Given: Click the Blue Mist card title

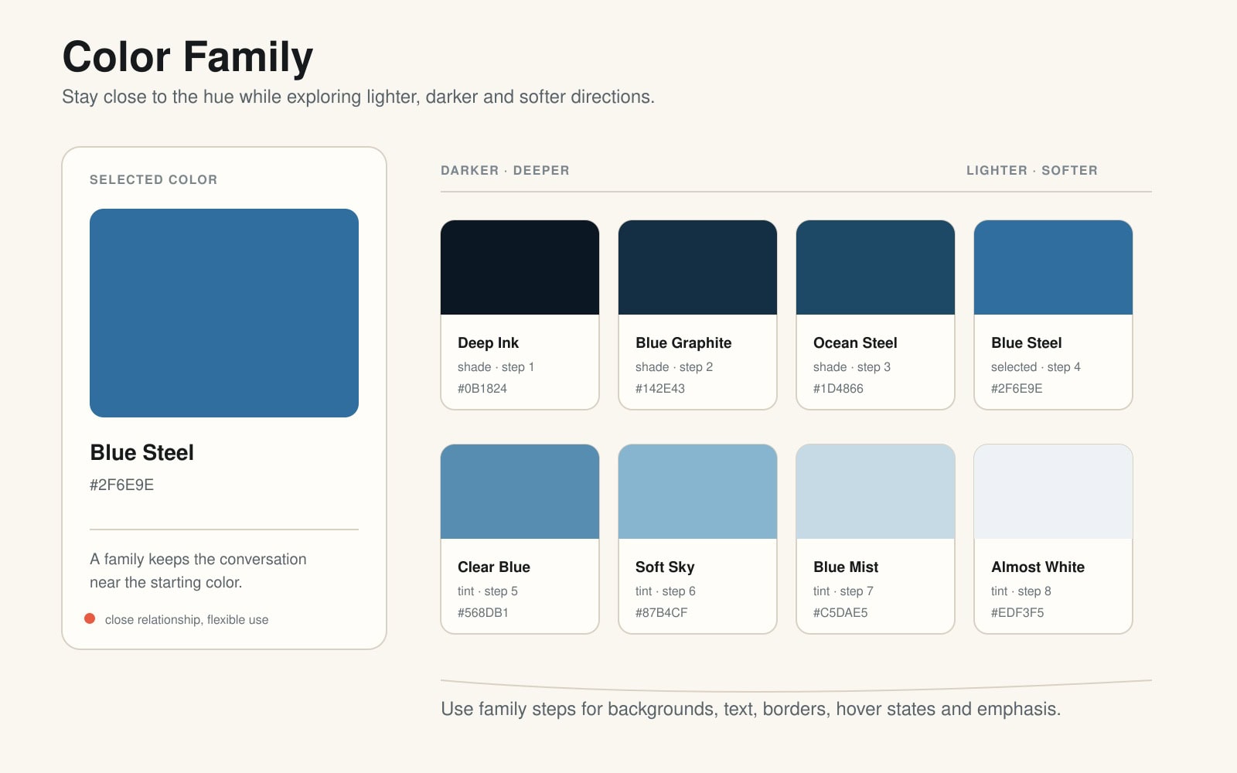Looking at the screenshot, I should click(846, 567).
